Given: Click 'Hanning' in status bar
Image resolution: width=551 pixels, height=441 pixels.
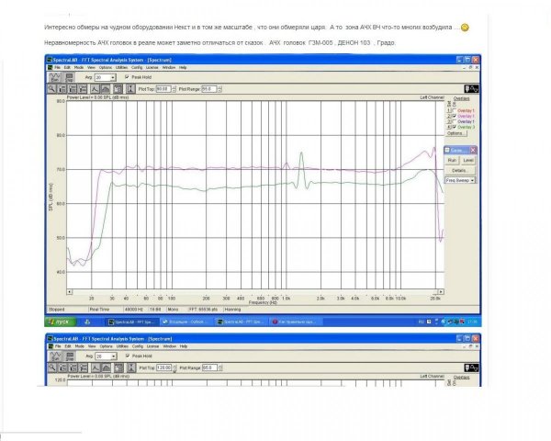Looking at the screenshot, I should click(232, 310).
